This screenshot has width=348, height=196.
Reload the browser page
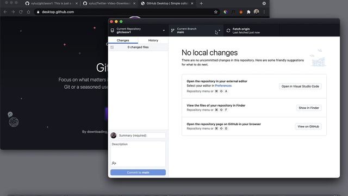[x=21, y=12]
